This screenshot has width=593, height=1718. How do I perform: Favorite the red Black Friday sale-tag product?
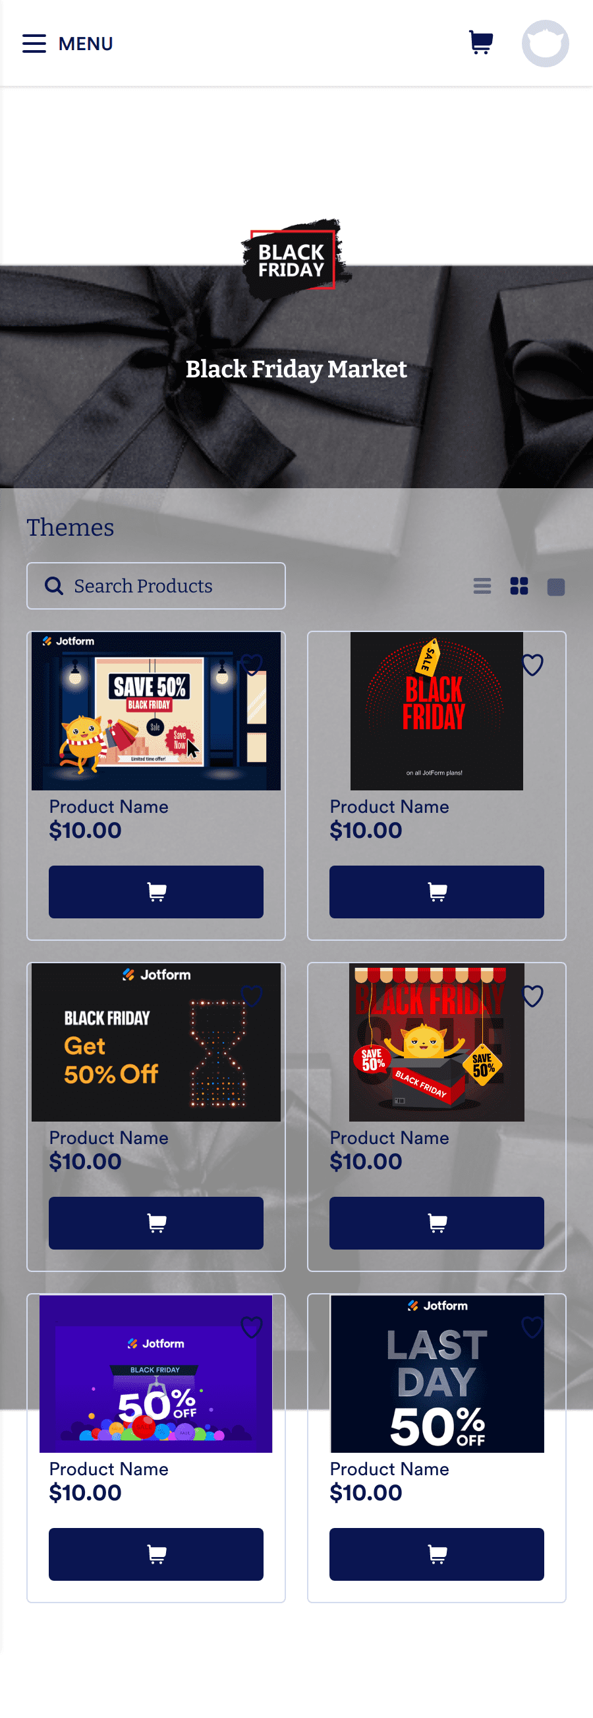[532, 664]
